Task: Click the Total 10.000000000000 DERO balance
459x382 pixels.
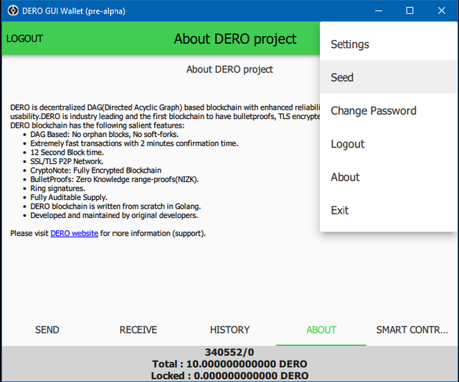Action: point(229,364)
